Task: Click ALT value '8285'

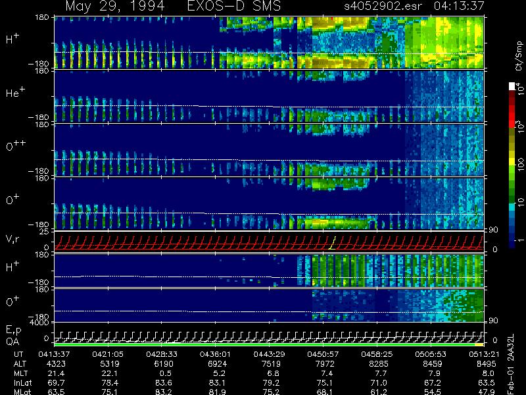Action: click(379, 364)
